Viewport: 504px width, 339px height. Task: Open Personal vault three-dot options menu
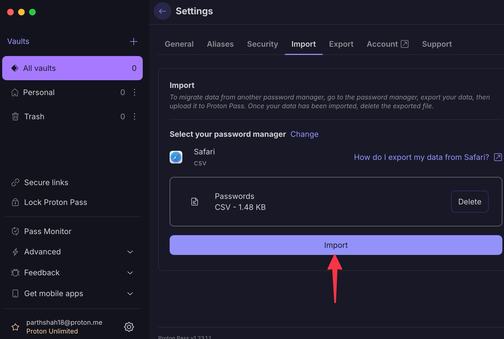tap(135, 92)
